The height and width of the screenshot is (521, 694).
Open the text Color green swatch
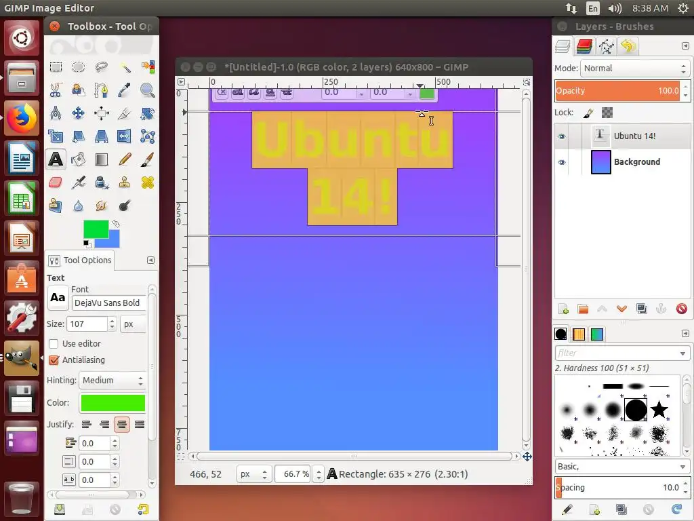113,403
